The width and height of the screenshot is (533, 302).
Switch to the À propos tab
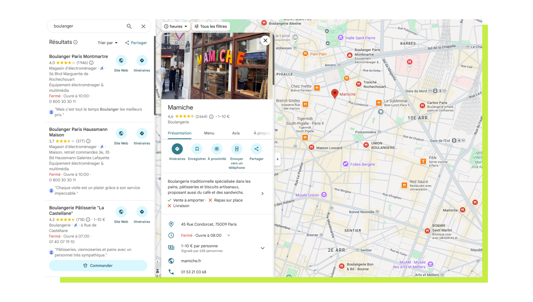(262, 133)
